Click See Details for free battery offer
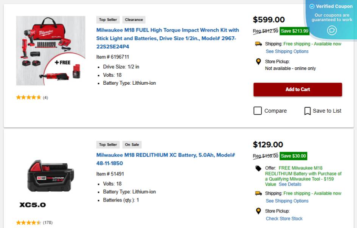 [290, 185]
